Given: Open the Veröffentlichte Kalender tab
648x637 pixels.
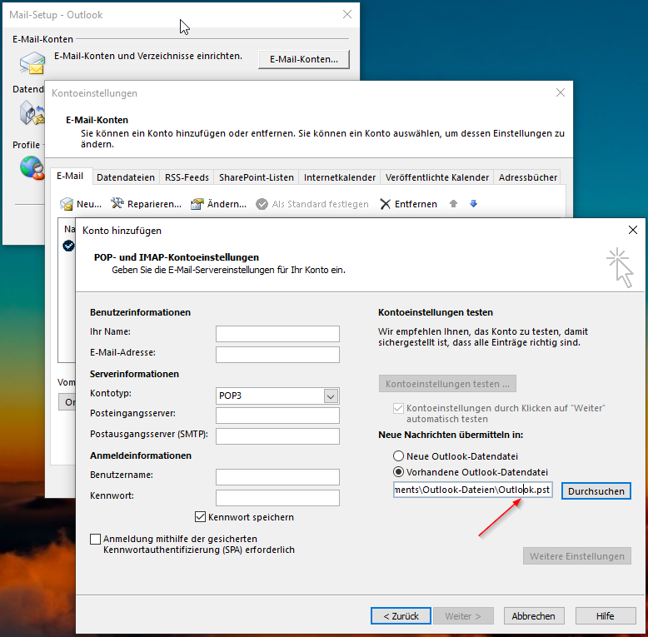Looking at the screenshot, I should [437, 177].
